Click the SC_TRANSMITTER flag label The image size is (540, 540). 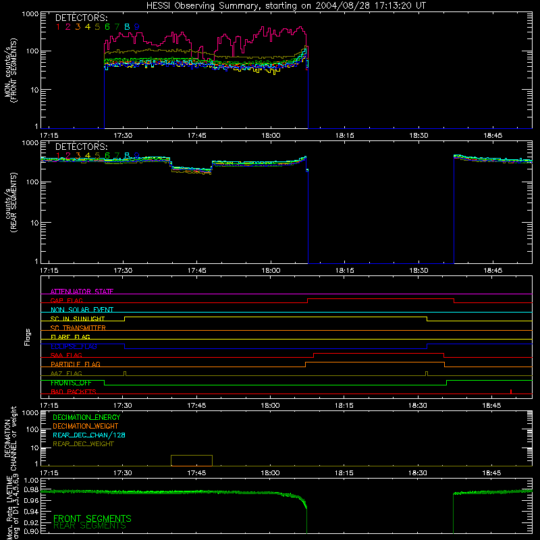tap(78, 328)
